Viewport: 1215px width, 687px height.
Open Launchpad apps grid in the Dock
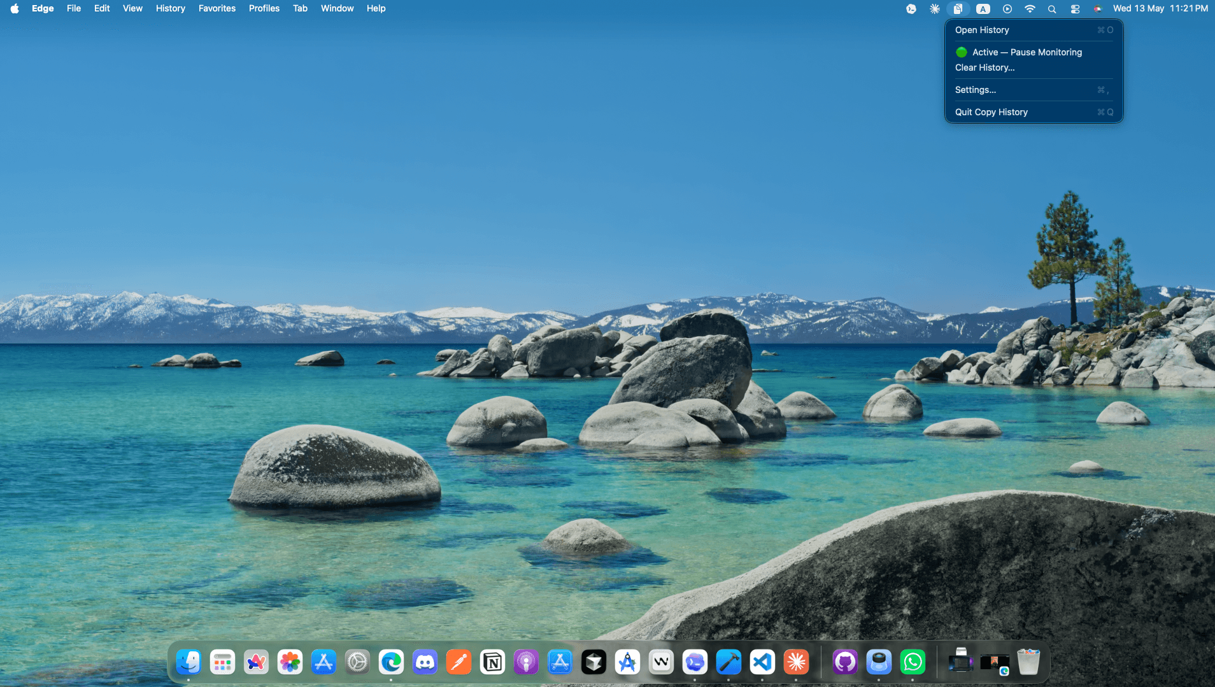click(222, 662)
